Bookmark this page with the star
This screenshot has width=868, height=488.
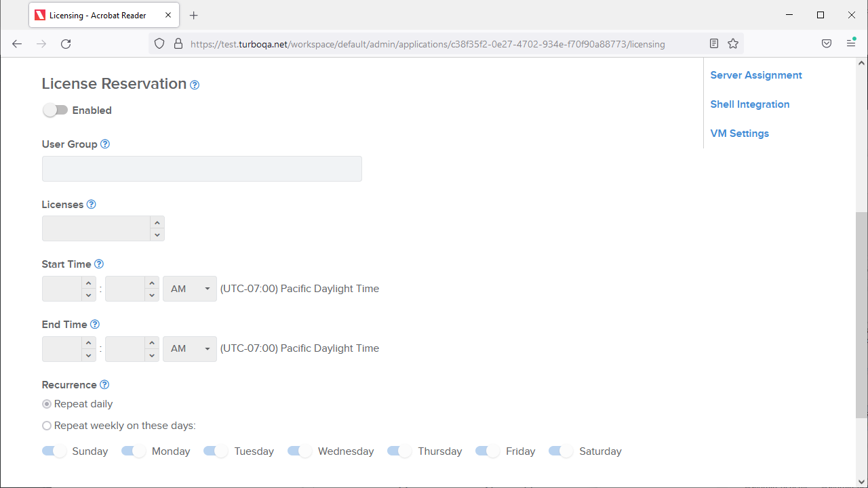733,43
